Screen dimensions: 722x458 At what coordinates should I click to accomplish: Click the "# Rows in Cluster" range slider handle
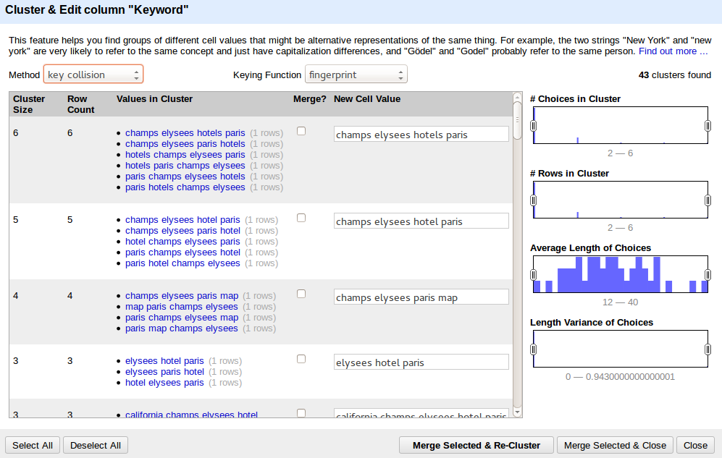coord(534,200)
